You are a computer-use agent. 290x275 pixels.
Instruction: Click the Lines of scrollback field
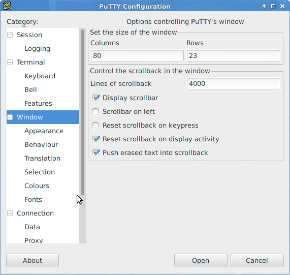(234, 84)
